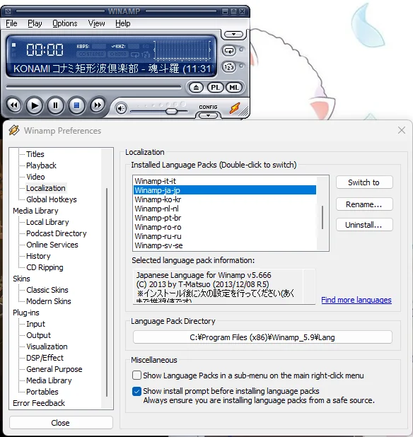The image size is (413, 437).
Task: Skip ahead with the Next track button
Action: pyautogui.click(x=98, y=105)
